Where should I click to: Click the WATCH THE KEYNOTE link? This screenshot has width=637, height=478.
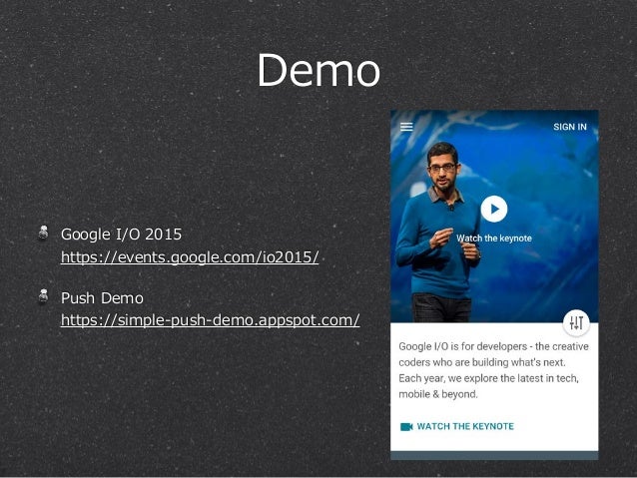click(465, 426)
